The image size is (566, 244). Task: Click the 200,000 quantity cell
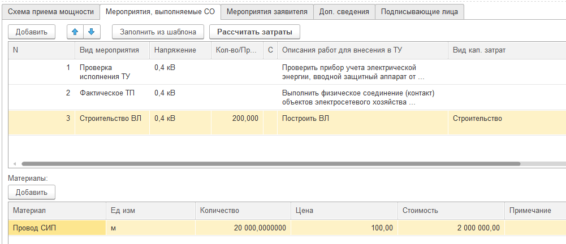237,119
